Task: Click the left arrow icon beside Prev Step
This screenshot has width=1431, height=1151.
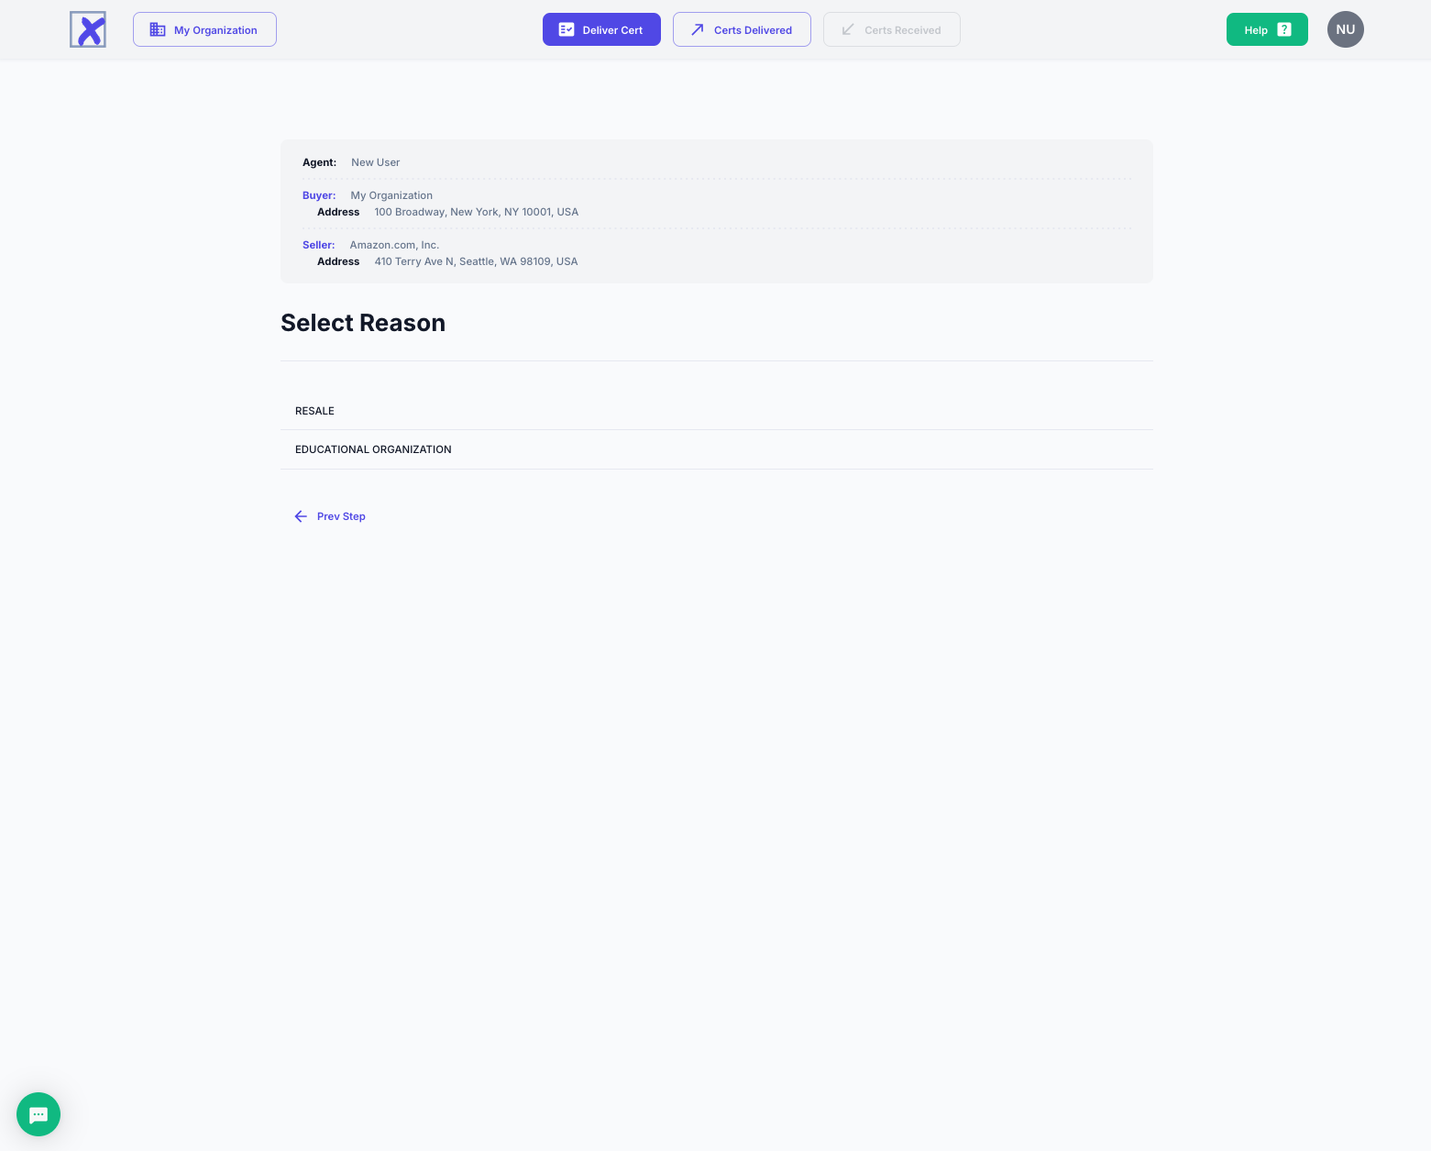Action: pos(301,516)
